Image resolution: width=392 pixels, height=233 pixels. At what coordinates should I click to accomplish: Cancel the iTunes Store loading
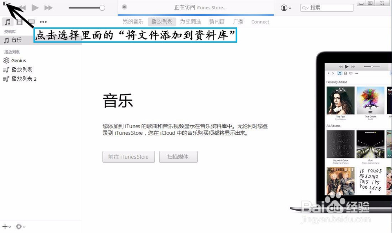(x=124, y=7)
